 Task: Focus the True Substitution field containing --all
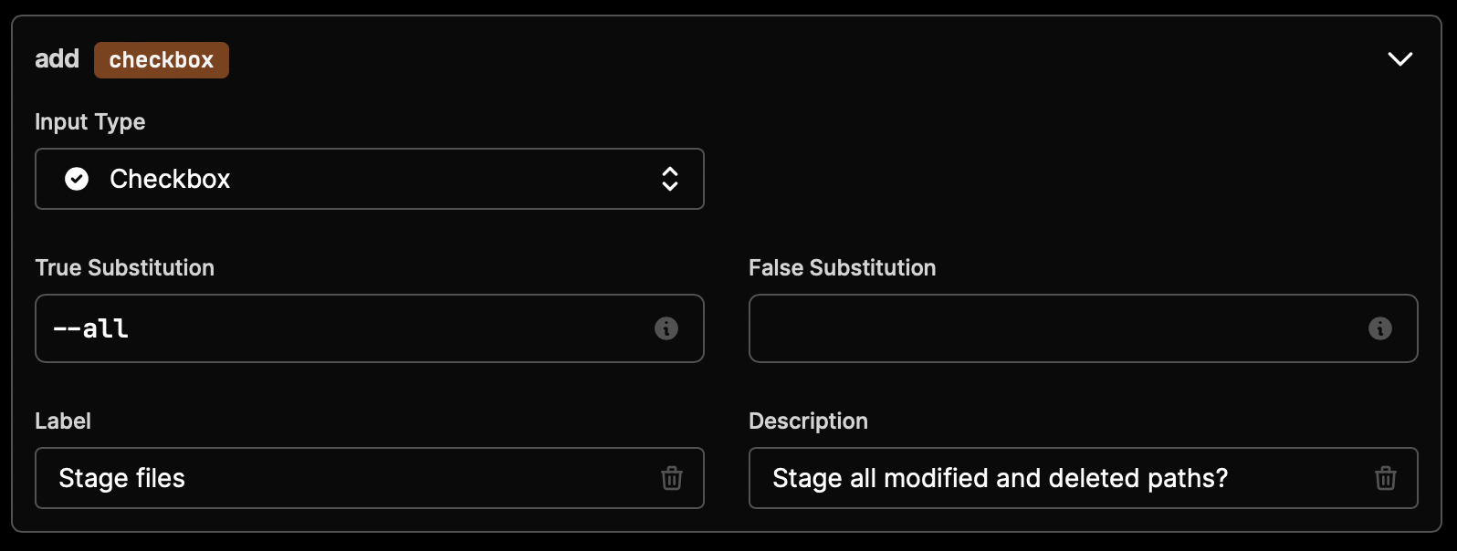point(370,328)
